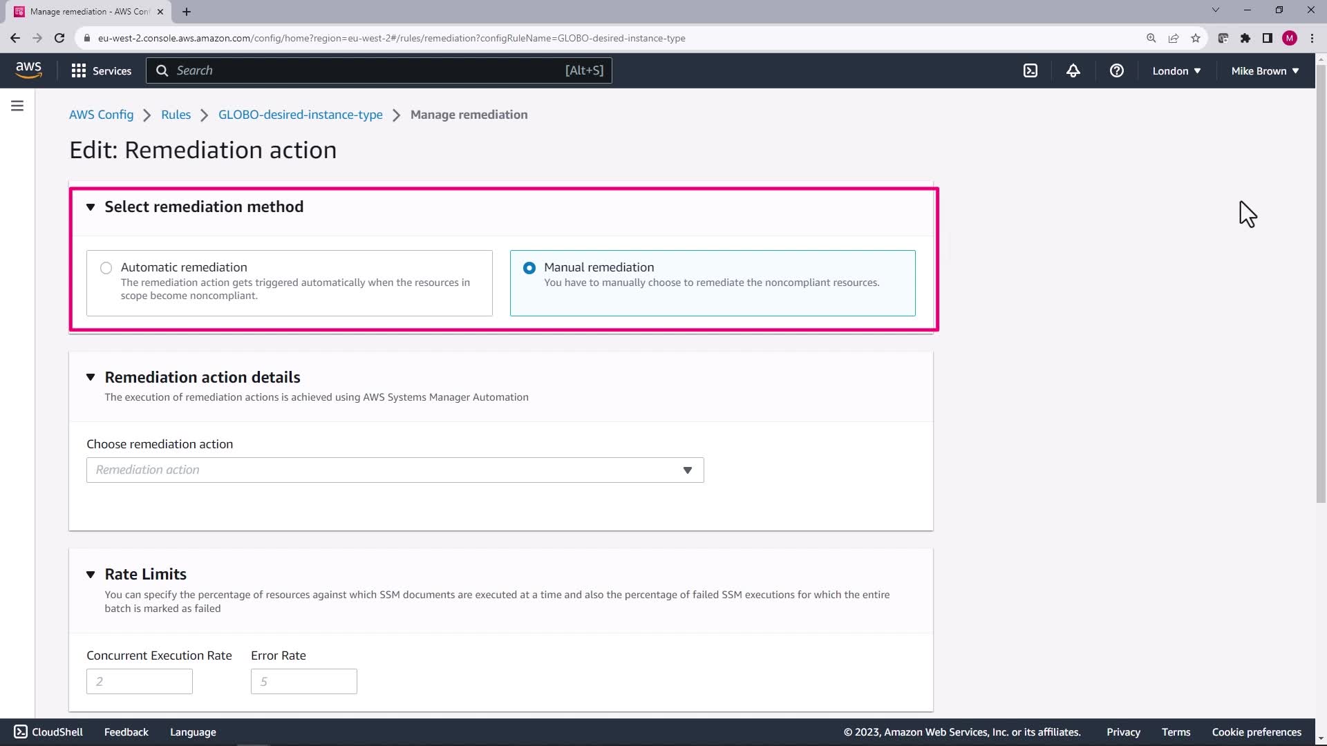The width and height of the screenshot is (1327, 746).
Task: Open the help question mark menu
Action: point(1116,70)
